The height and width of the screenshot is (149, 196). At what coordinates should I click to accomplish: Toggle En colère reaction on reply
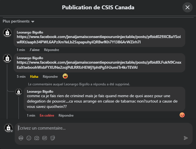tap(47, 115)
